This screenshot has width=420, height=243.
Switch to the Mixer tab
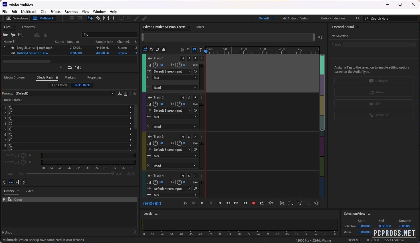pyautogui.click(x=200, y=27)
